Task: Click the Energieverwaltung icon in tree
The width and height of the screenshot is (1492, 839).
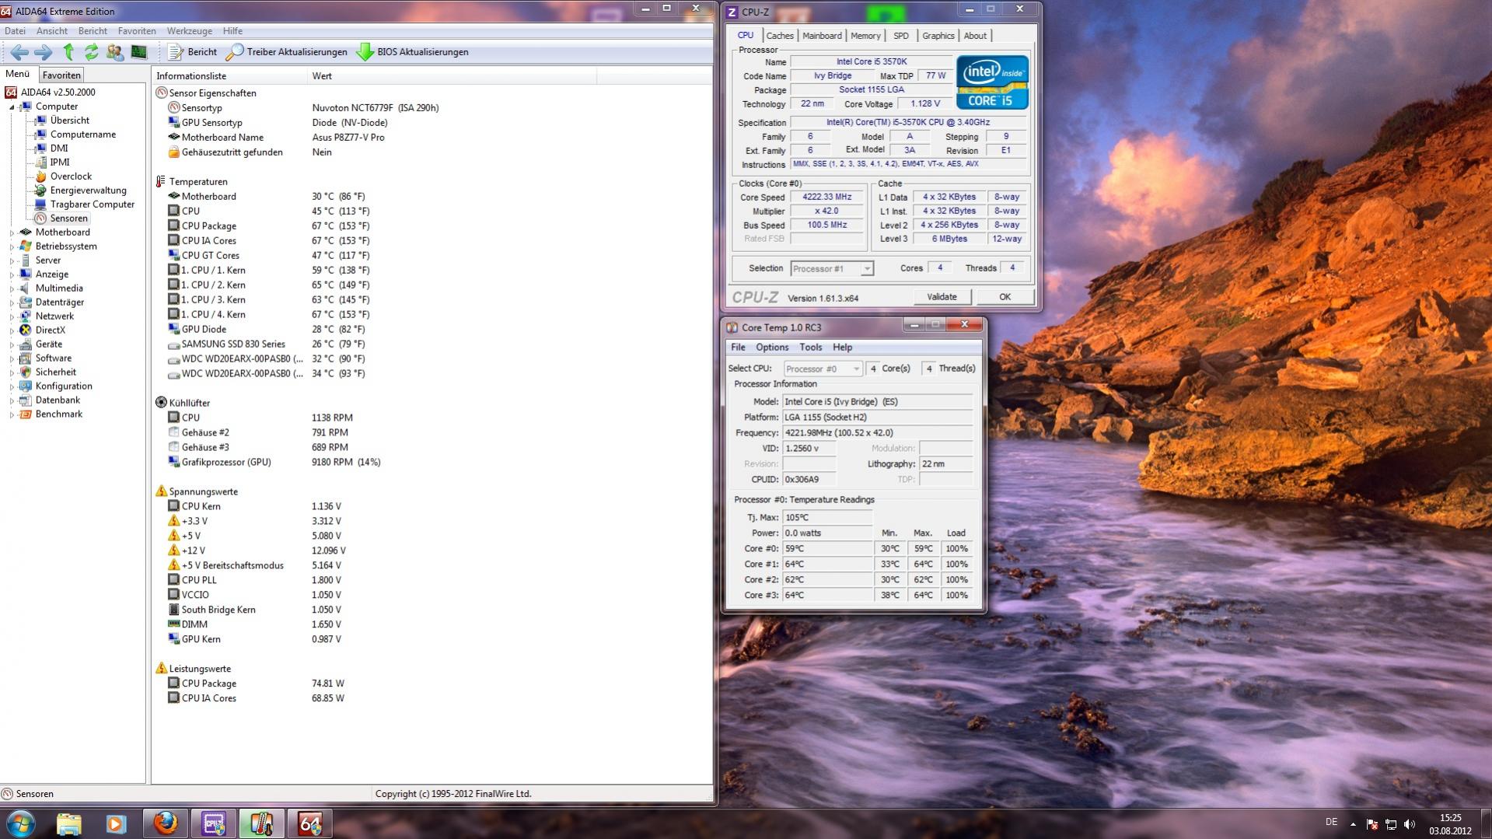Action: point(40,191)
